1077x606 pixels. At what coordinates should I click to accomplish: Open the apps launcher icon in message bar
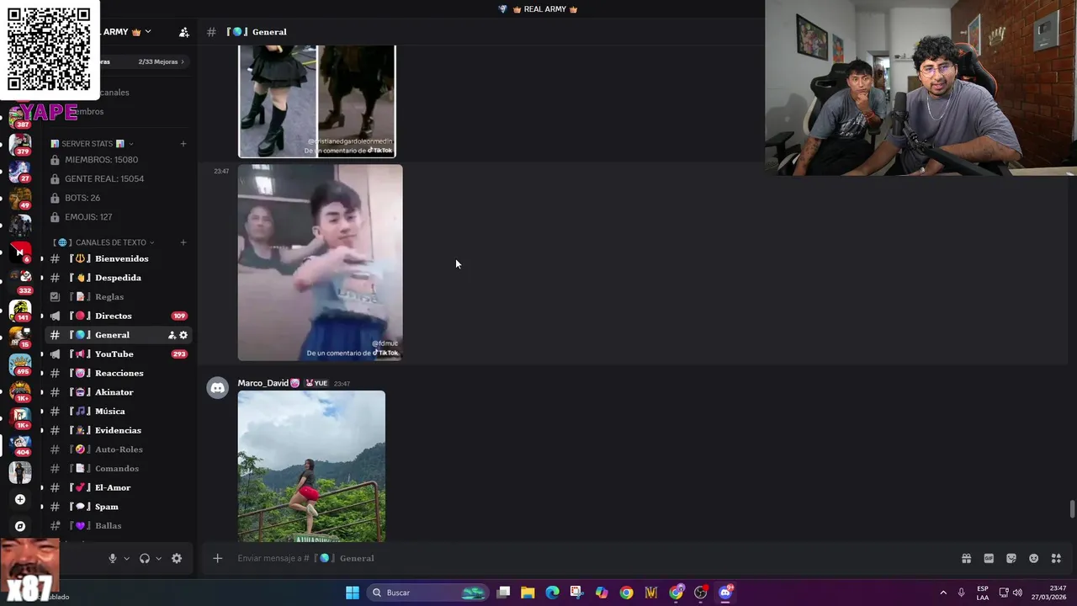1057,558
